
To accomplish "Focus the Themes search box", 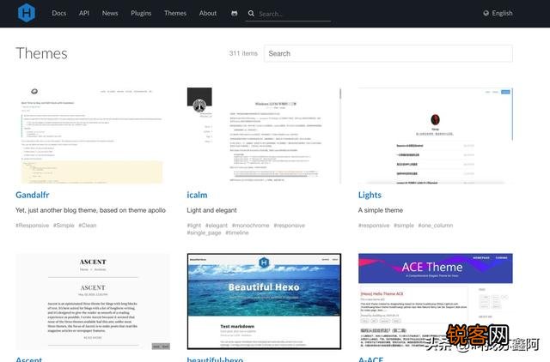I will (x=388, y=53).
